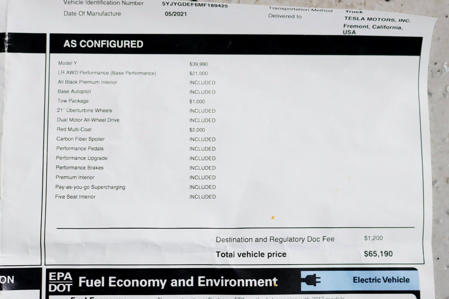Select 'LR AWD Performance (Base Performance)' row
449x299 pixels.
coord(107,73)
